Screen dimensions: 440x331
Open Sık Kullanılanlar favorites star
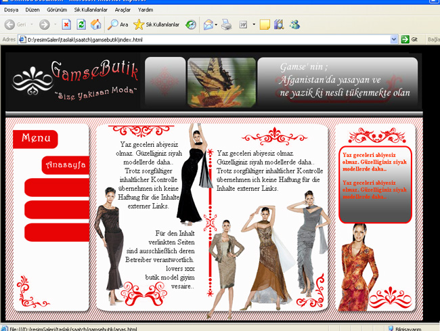[x=156, y=24]
